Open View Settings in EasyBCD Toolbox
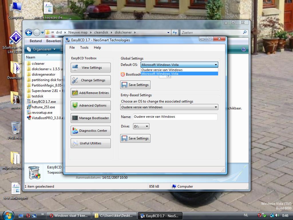 click(91, 68)
